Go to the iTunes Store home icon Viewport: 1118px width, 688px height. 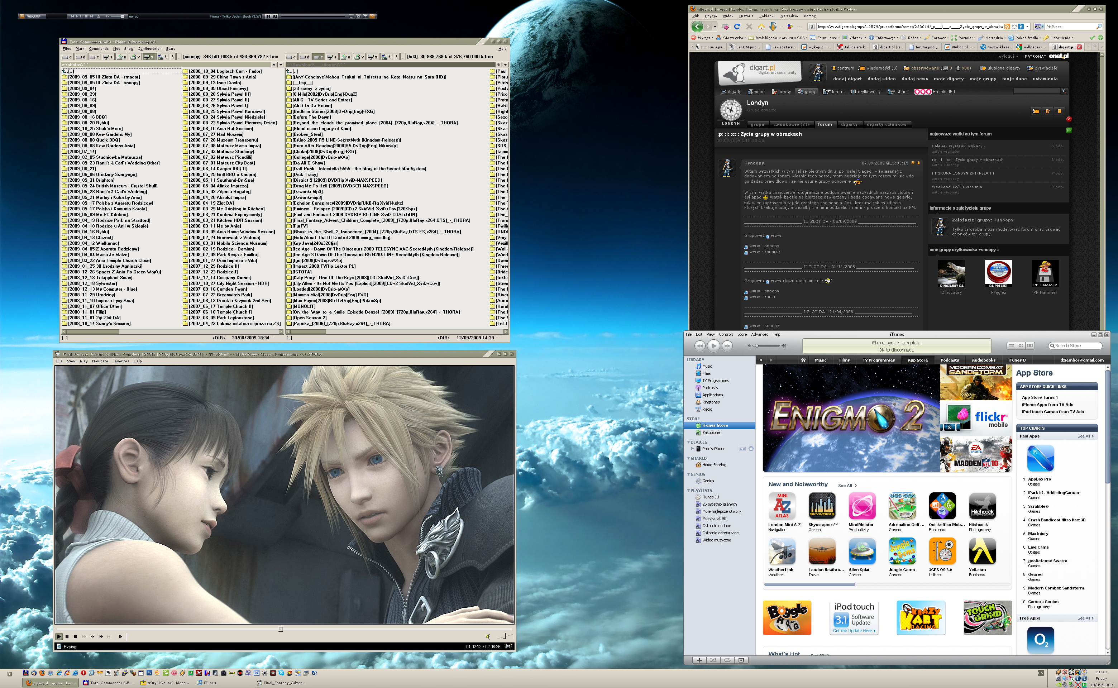click(803, 360)
